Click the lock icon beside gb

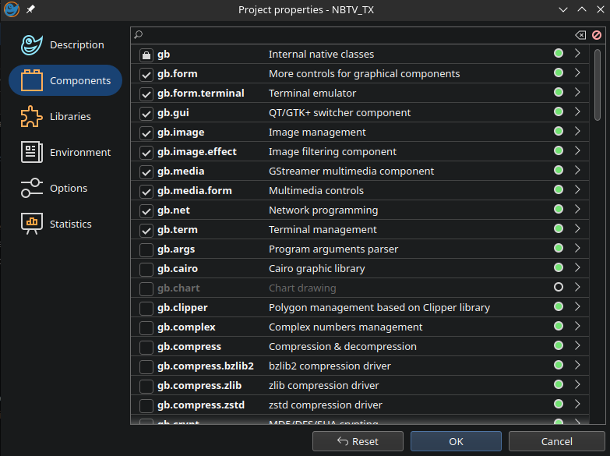[146, 55]
